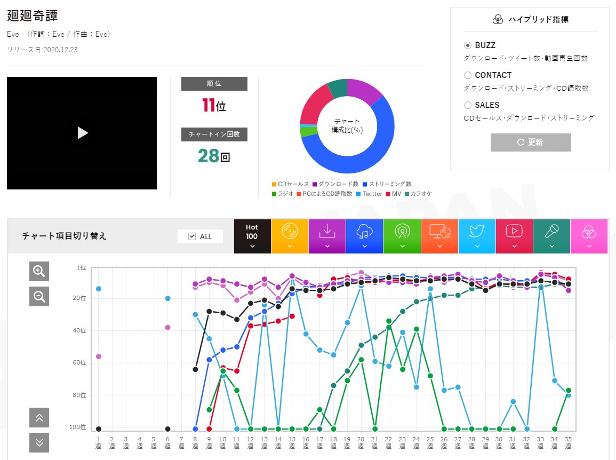Click the カラオケ legend label
The image size is (616, 460).
click(x=421, y=194)
